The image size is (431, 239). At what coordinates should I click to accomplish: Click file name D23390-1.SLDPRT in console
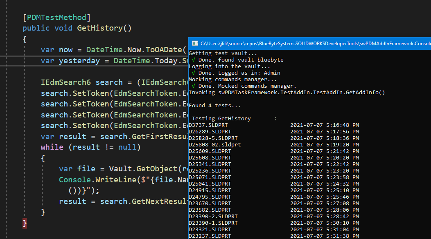pos(213,224)
